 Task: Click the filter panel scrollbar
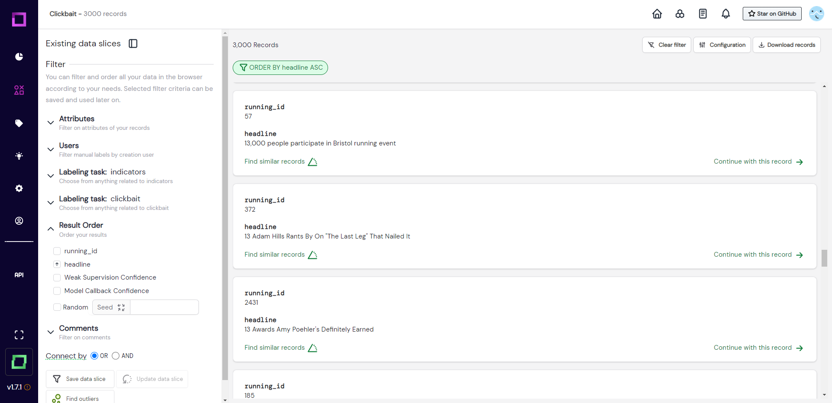pyautogui.click(x=225, y=208)
